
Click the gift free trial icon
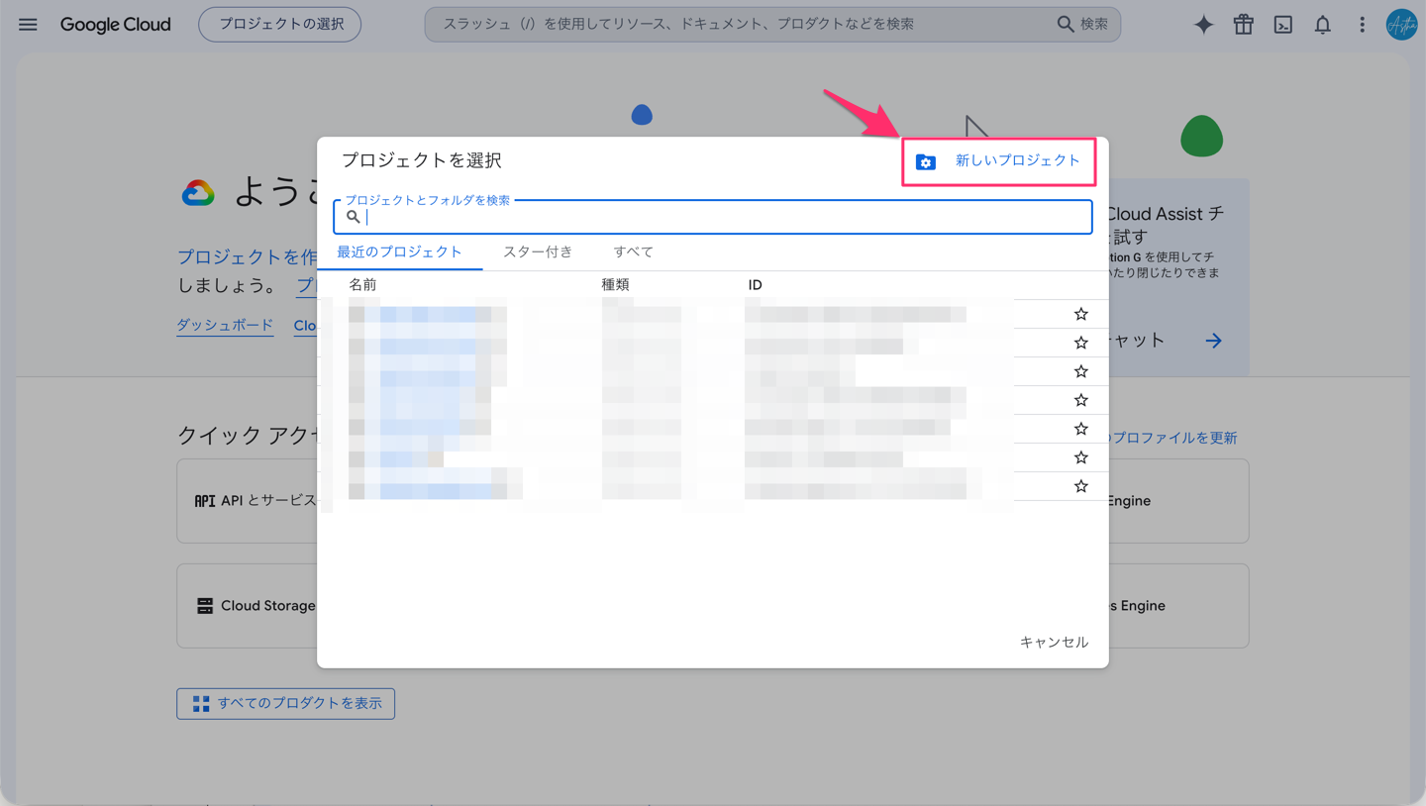(1244, 25)
